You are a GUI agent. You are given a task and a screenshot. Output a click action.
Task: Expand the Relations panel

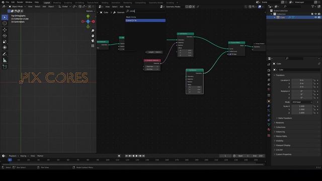point(280,123)
